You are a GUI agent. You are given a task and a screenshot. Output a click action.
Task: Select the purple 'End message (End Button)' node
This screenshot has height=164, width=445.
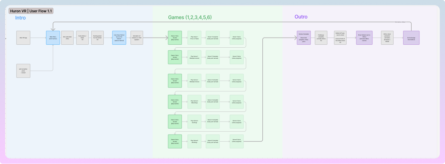411,38
